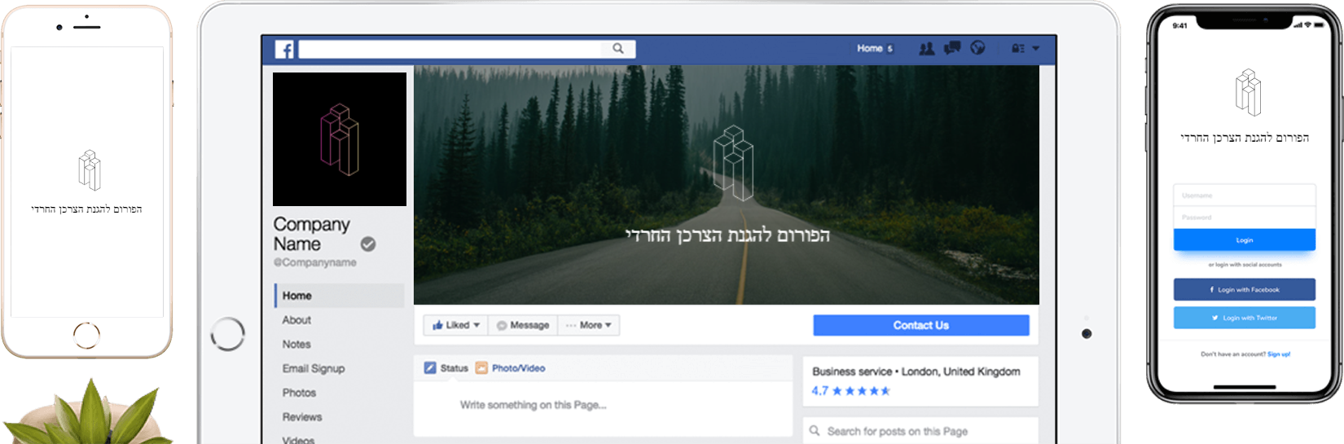Click the verified badge beside Company Name
The width and height of the screenshot is (1344, 444).
pos(368,244)
